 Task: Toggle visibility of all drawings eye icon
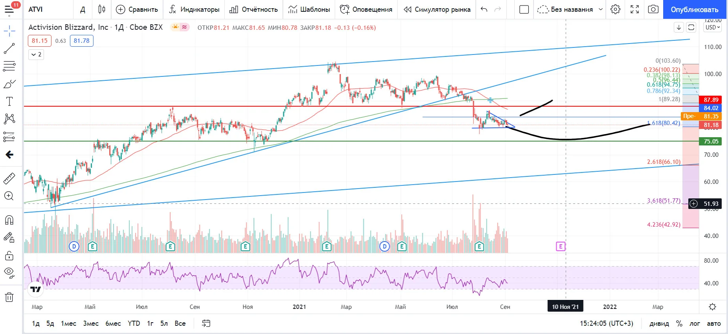tap(9, 272)
